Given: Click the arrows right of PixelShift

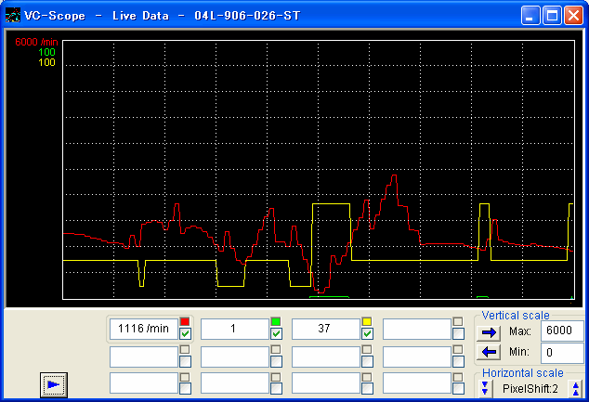Looking at the screenshot, I should pyautogui.click(x=576, y=387).
